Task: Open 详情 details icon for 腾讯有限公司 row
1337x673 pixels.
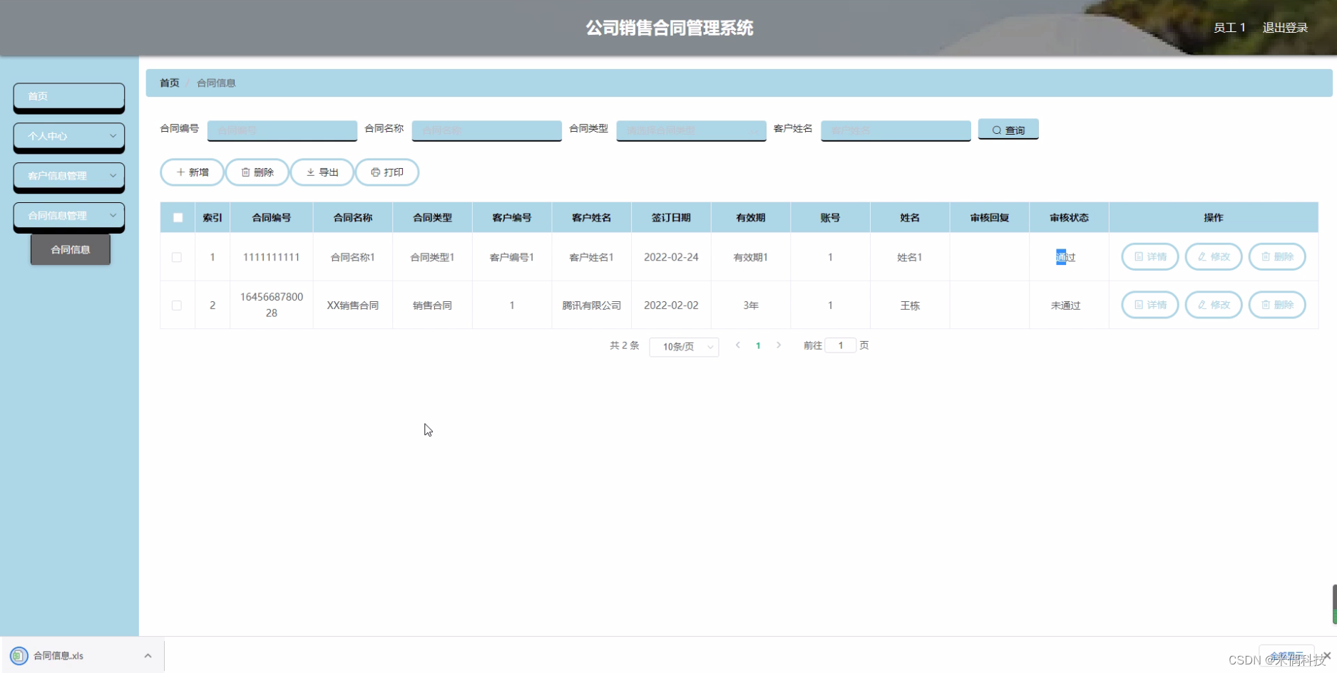Action: click(1138, 304)
